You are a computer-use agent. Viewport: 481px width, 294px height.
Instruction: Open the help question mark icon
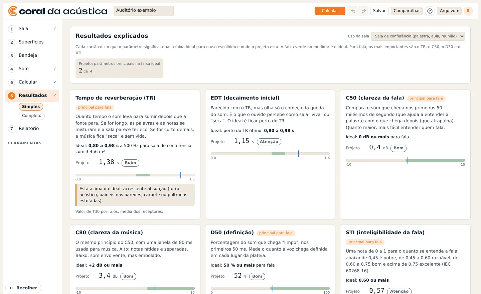[x=430, y=11]
